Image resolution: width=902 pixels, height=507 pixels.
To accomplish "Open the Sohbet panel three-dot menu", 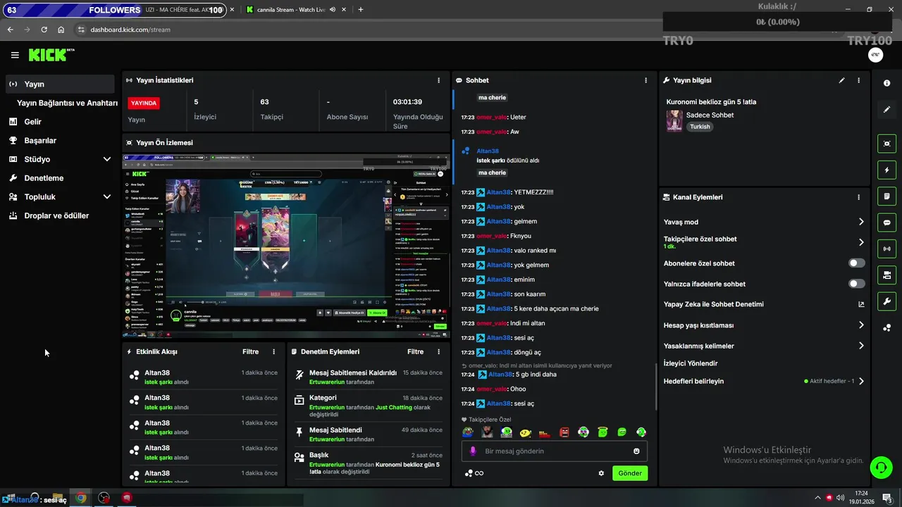I will (x=645, y=80).
